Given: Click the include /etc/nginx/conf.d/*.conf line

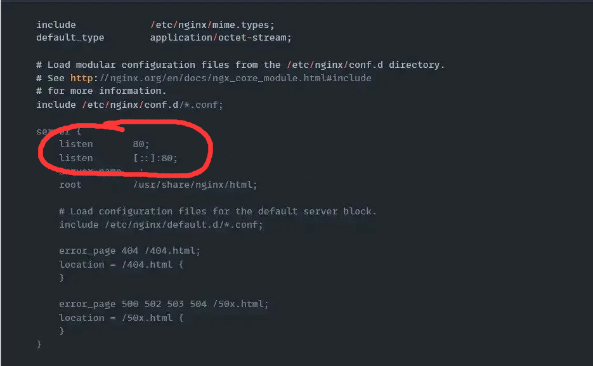Looking at the screenshot, I should (130, 105).
